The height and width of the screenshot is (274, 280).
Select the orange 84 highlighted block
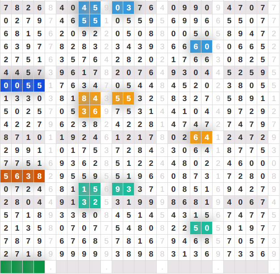pos(89,98)
